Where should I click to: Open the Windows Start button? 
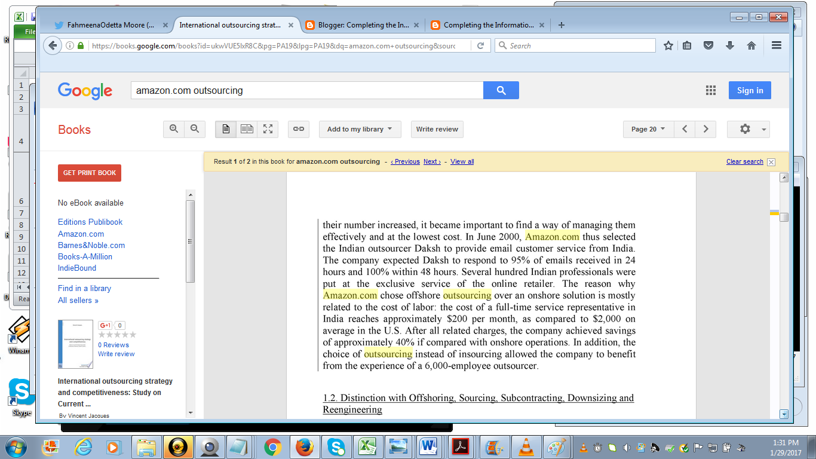[x=14, y=446]
